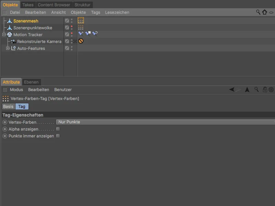Image resolution: width=275 pixels, height=206 pixels.
Task: Go back with the left arrow in Attributes
Action: (232, 90)
